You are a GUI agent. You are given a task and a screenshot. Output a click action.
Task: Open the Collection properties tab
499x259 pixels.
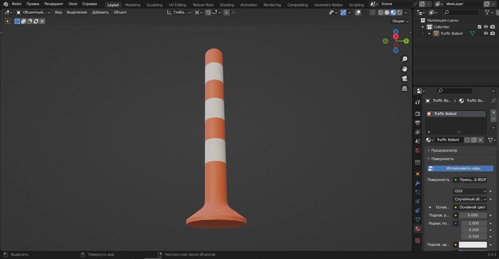click(x=417, y=162)
